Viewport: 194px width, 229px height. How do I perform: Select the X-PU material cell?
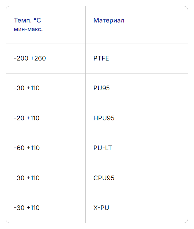[101, 208]
